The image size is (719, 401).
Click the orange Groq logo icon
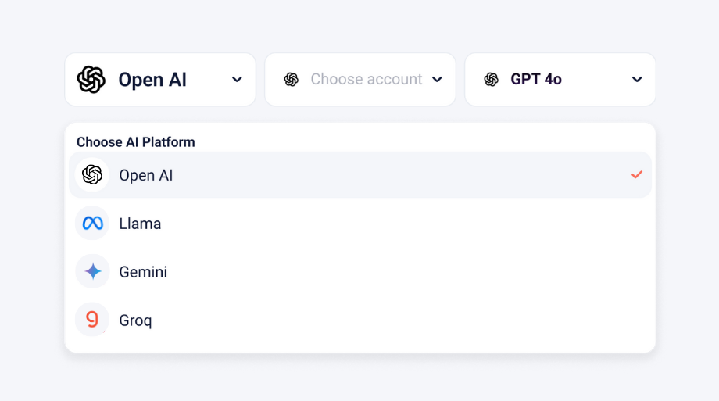(x=92, y=320)
